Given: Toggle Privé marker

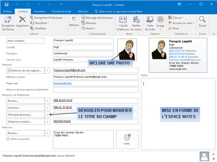Looking at the screenshot, I should tap(174, 28).
